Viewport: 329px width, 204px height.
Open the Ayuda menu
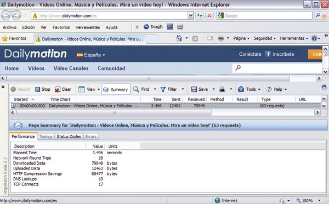pos(111,27)
